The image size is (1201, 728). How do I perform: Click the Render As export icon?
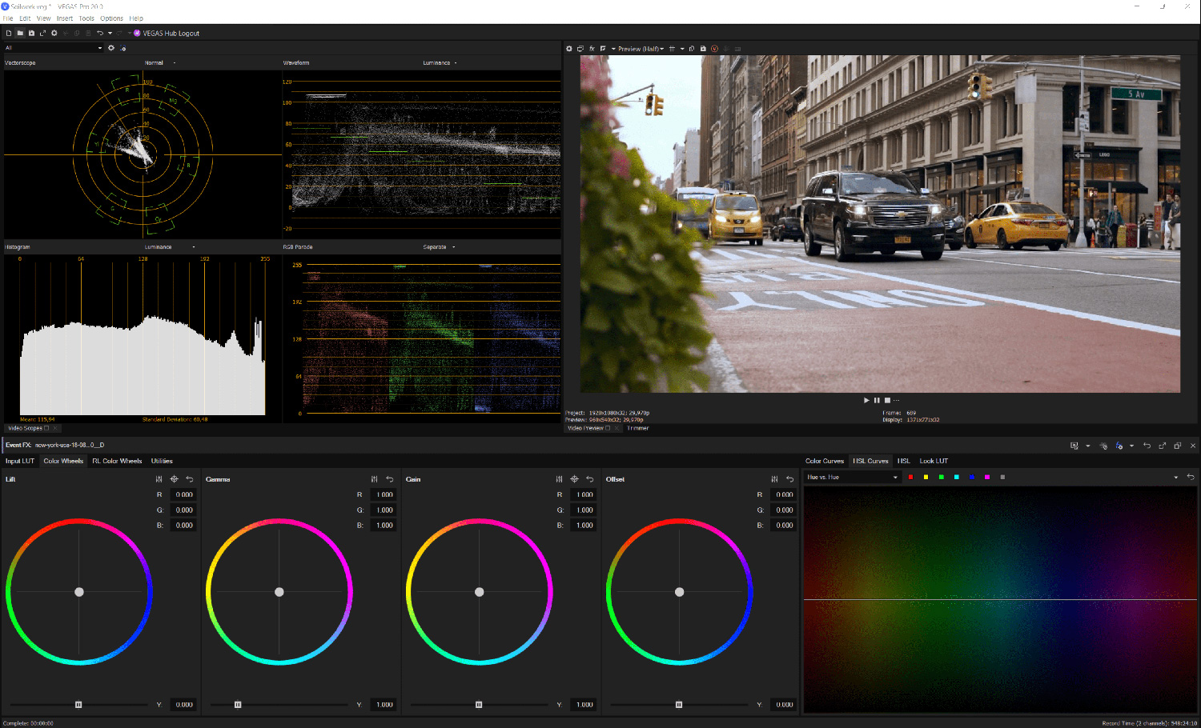pyautogui.click(x=42, y=34)
